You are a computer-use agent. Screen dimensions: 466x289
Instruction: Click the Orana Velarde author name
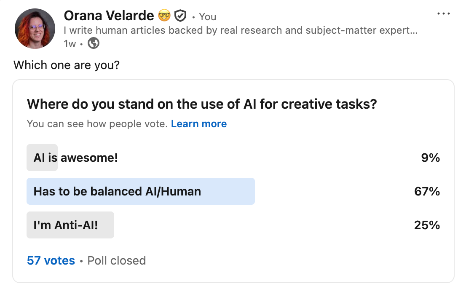tap(109, 16)
